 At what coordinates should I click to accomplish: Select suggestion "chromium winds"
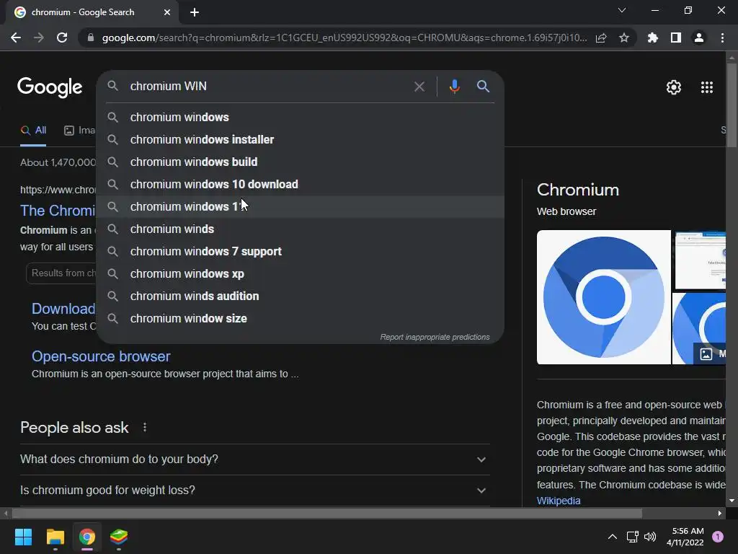coord(301,229)
